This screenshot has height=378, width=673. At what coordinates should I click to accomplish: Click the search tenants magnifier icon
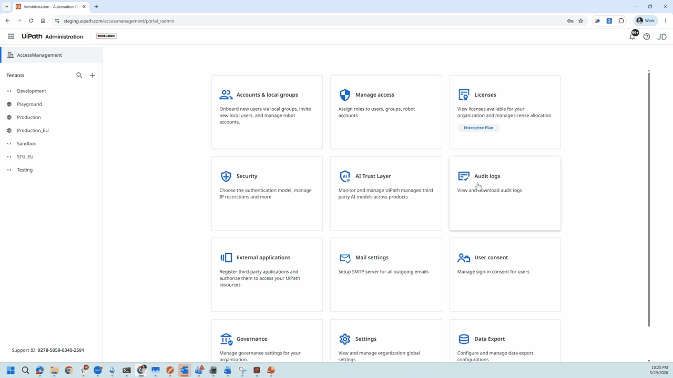pos(79,75)
